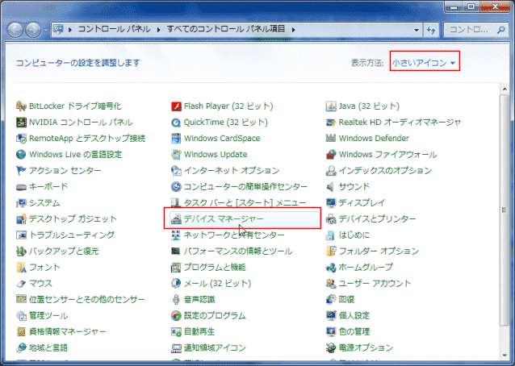The height and width of the screenshot is (366, 515).
Task: Expand arrow before コントロール パネル breadcrumb
Action: click(x=70, y=30)
